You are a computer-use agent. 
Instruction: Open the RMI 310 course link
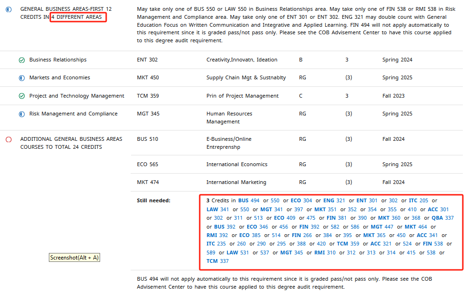click(325, 253)
